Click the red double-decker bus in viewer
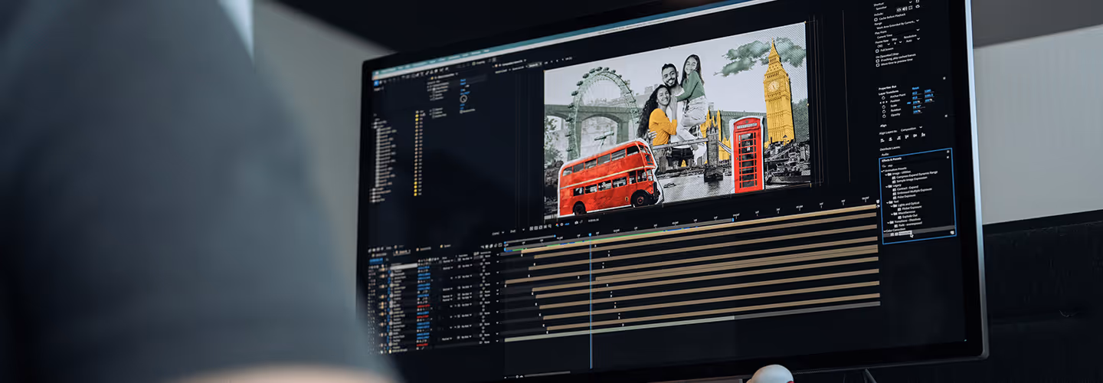This screenshot has height=383, width=1103. [607, 178]
